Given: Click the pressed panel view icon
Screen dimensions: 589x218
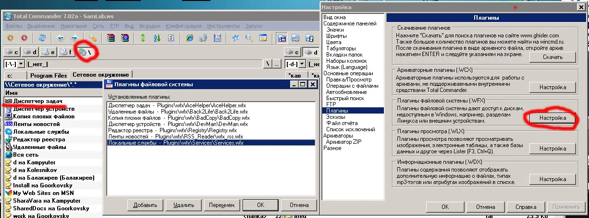Looking at the screenshot, I should 282,37.
